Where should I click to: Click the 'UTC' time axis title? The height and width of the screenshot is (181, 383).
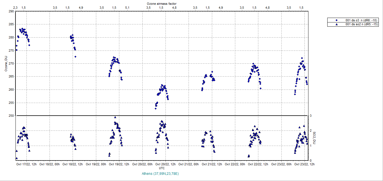click(162, 168)
